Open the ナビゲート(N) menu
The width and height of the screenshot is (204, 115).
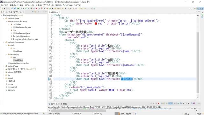point(29,5)
